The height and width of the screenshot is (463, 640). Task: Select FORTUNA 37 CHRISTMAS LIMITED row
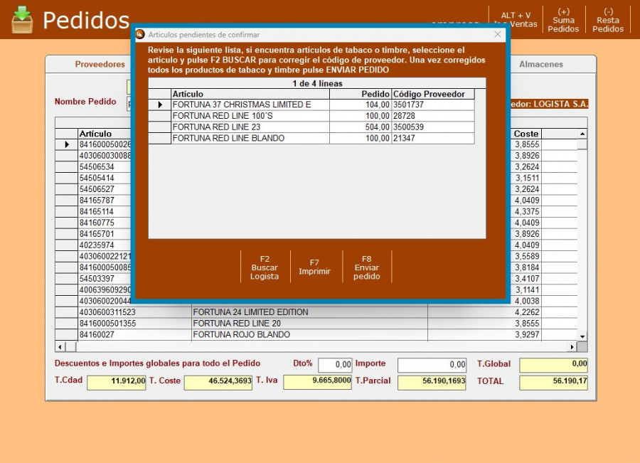tap(242, 105)
